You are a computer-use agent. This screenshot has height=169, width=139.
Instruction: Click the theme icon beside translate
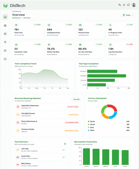tap(124, 5)
